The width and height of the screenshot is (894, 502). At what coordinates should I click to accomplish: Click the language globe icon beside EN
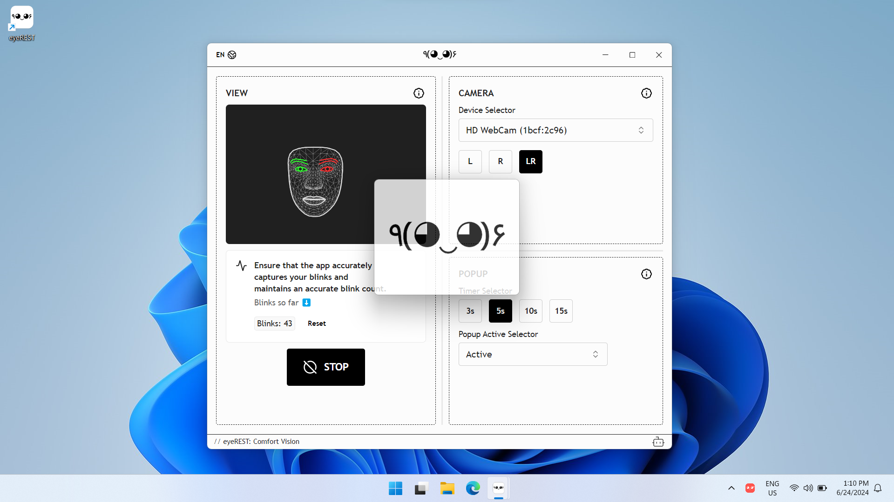tap(232, 55)
